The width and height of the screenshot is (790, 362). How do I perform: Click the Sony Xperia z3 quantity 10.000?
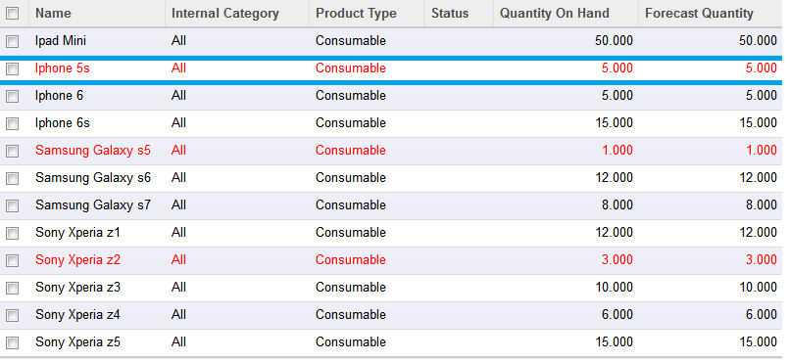614,288
